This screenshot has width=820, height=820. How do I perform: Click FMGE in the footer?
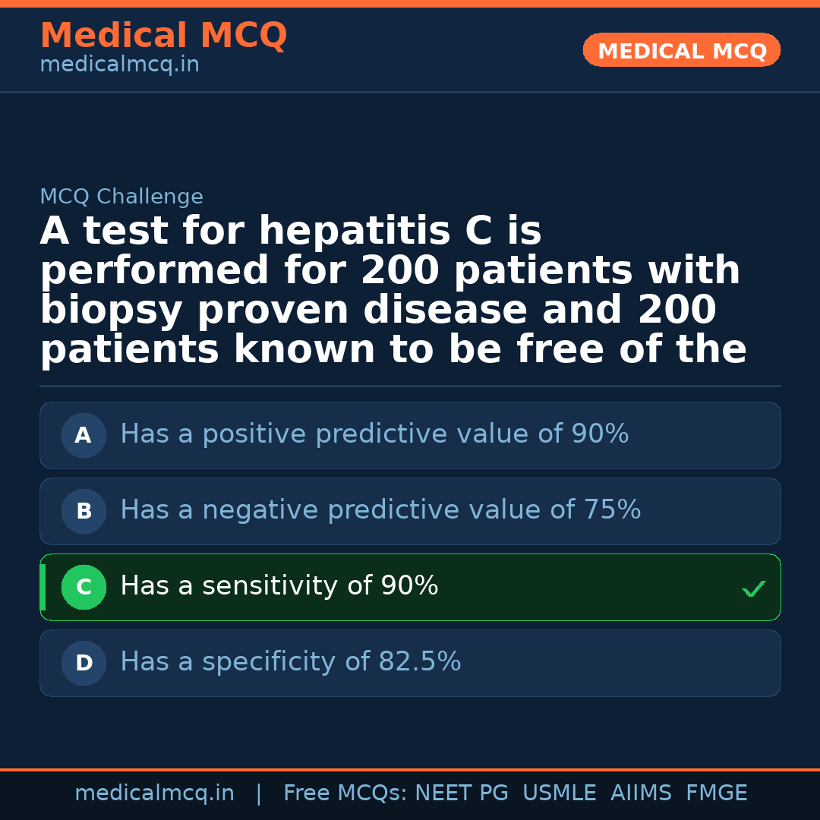click(x=716, y=793)
